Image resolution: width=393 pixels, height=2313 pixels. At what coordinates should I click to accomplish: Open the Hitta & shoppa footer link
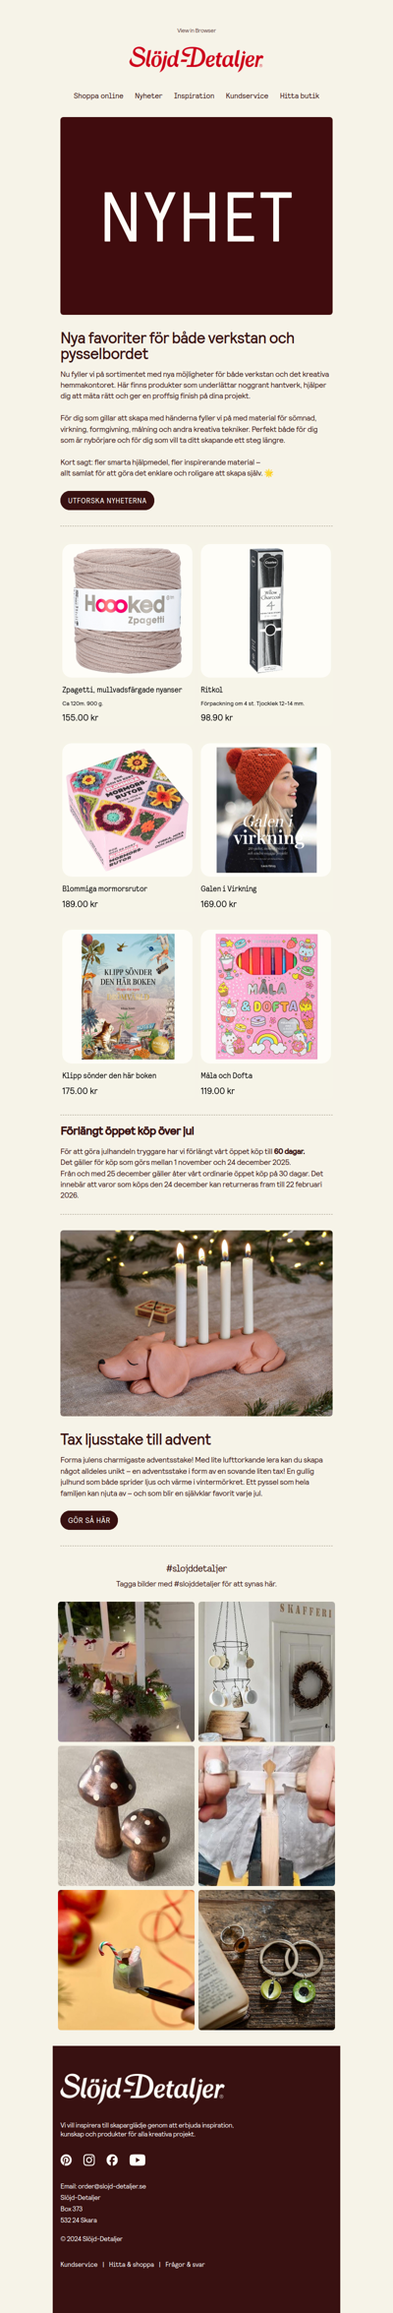coord(132,2264)
